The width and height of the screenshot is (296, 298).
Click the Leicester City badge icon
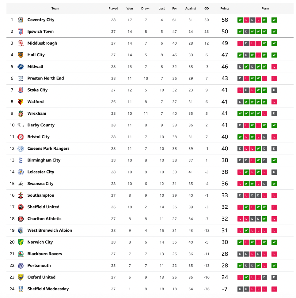(x=21, y=172)
